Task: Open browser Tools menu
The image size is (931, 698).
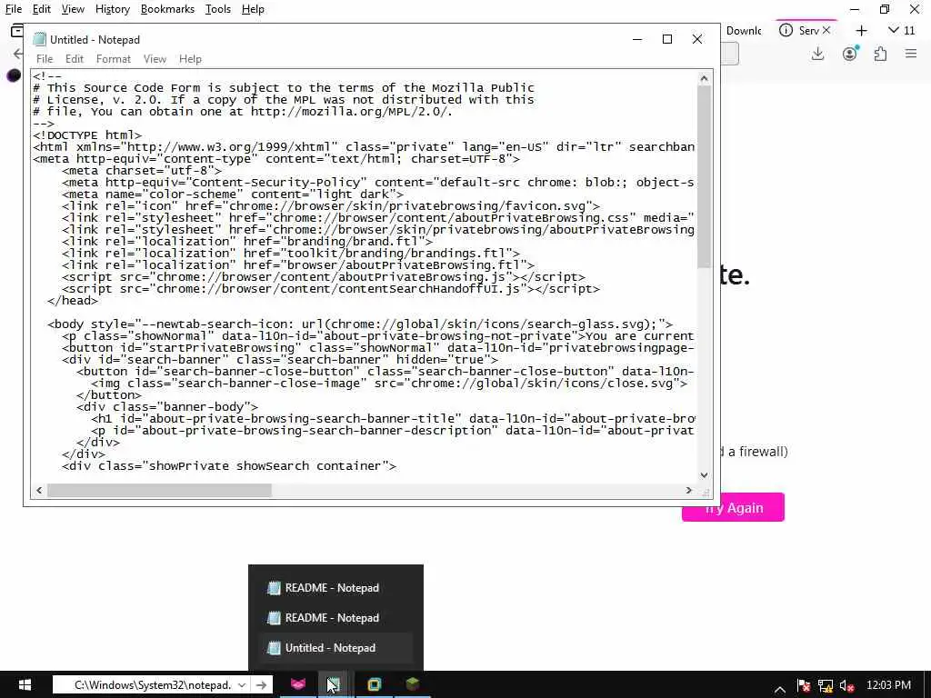Action: [x=218, y=9]
